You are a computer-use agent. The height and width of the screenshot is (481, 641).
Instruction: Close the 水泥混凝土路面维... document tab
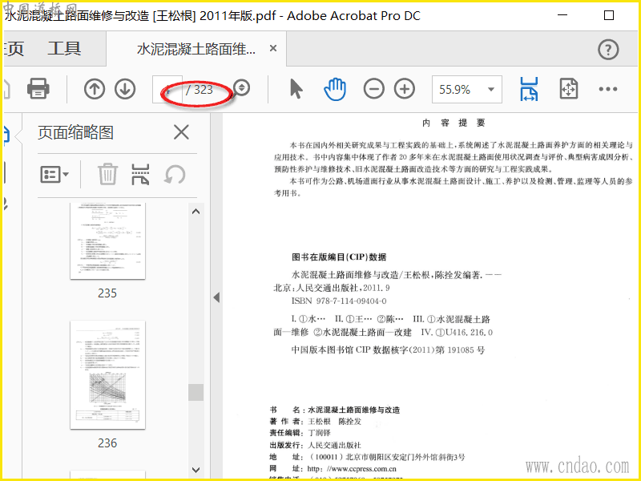click(x=273, y=48)
